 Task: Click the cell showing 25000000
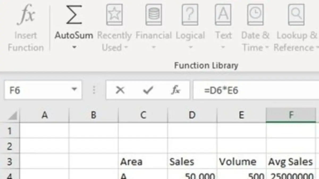pyautogui.click(x=291, y=174)
